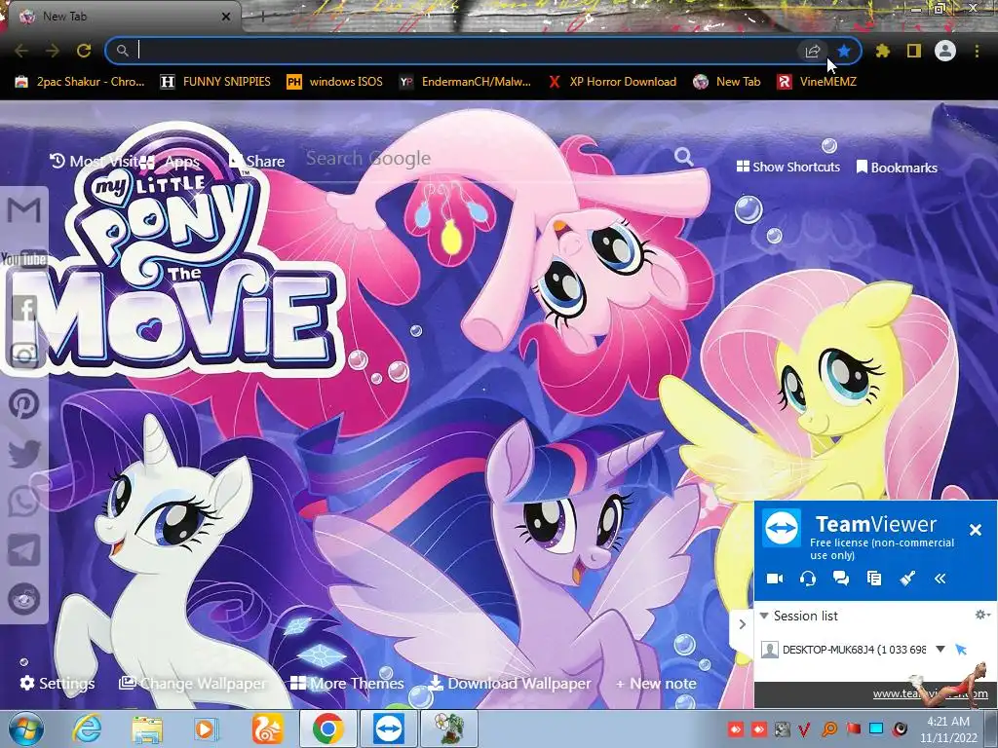Open 2pac Shakur bookmark
The width and height of the screenshot is (998, 748).
[x=80, y=82]
